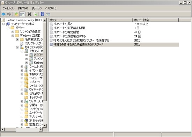Expand the イベント ログ node
This screenshot has width=192, height=137.
(22, 71)
